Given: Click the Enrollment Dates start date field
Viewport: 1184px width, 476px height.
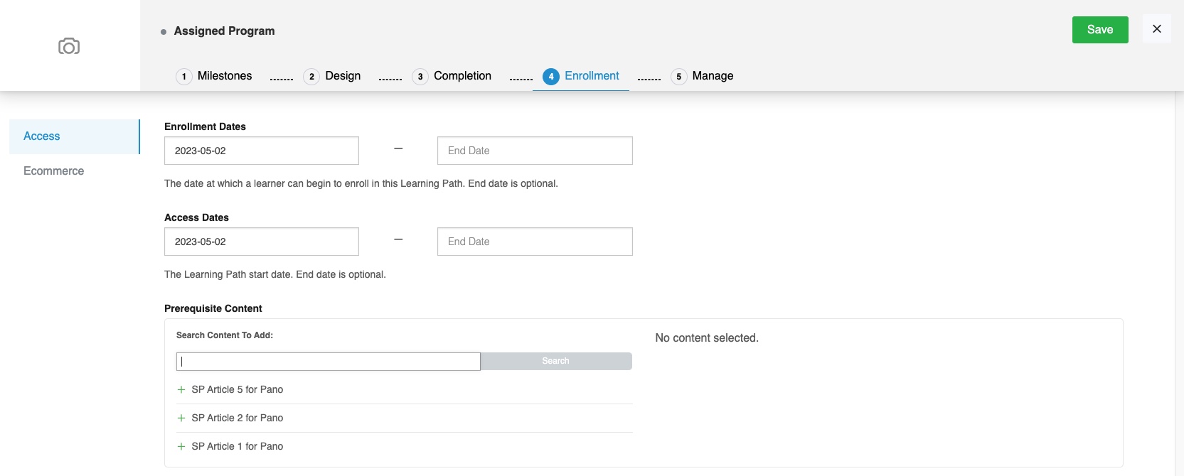Looking at the screenshot, I should 262,151.
